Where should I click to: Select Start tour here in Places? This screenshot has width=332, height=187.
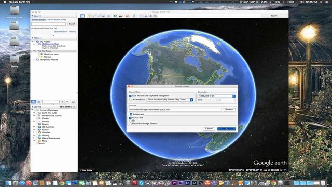(x=51, y=54)
